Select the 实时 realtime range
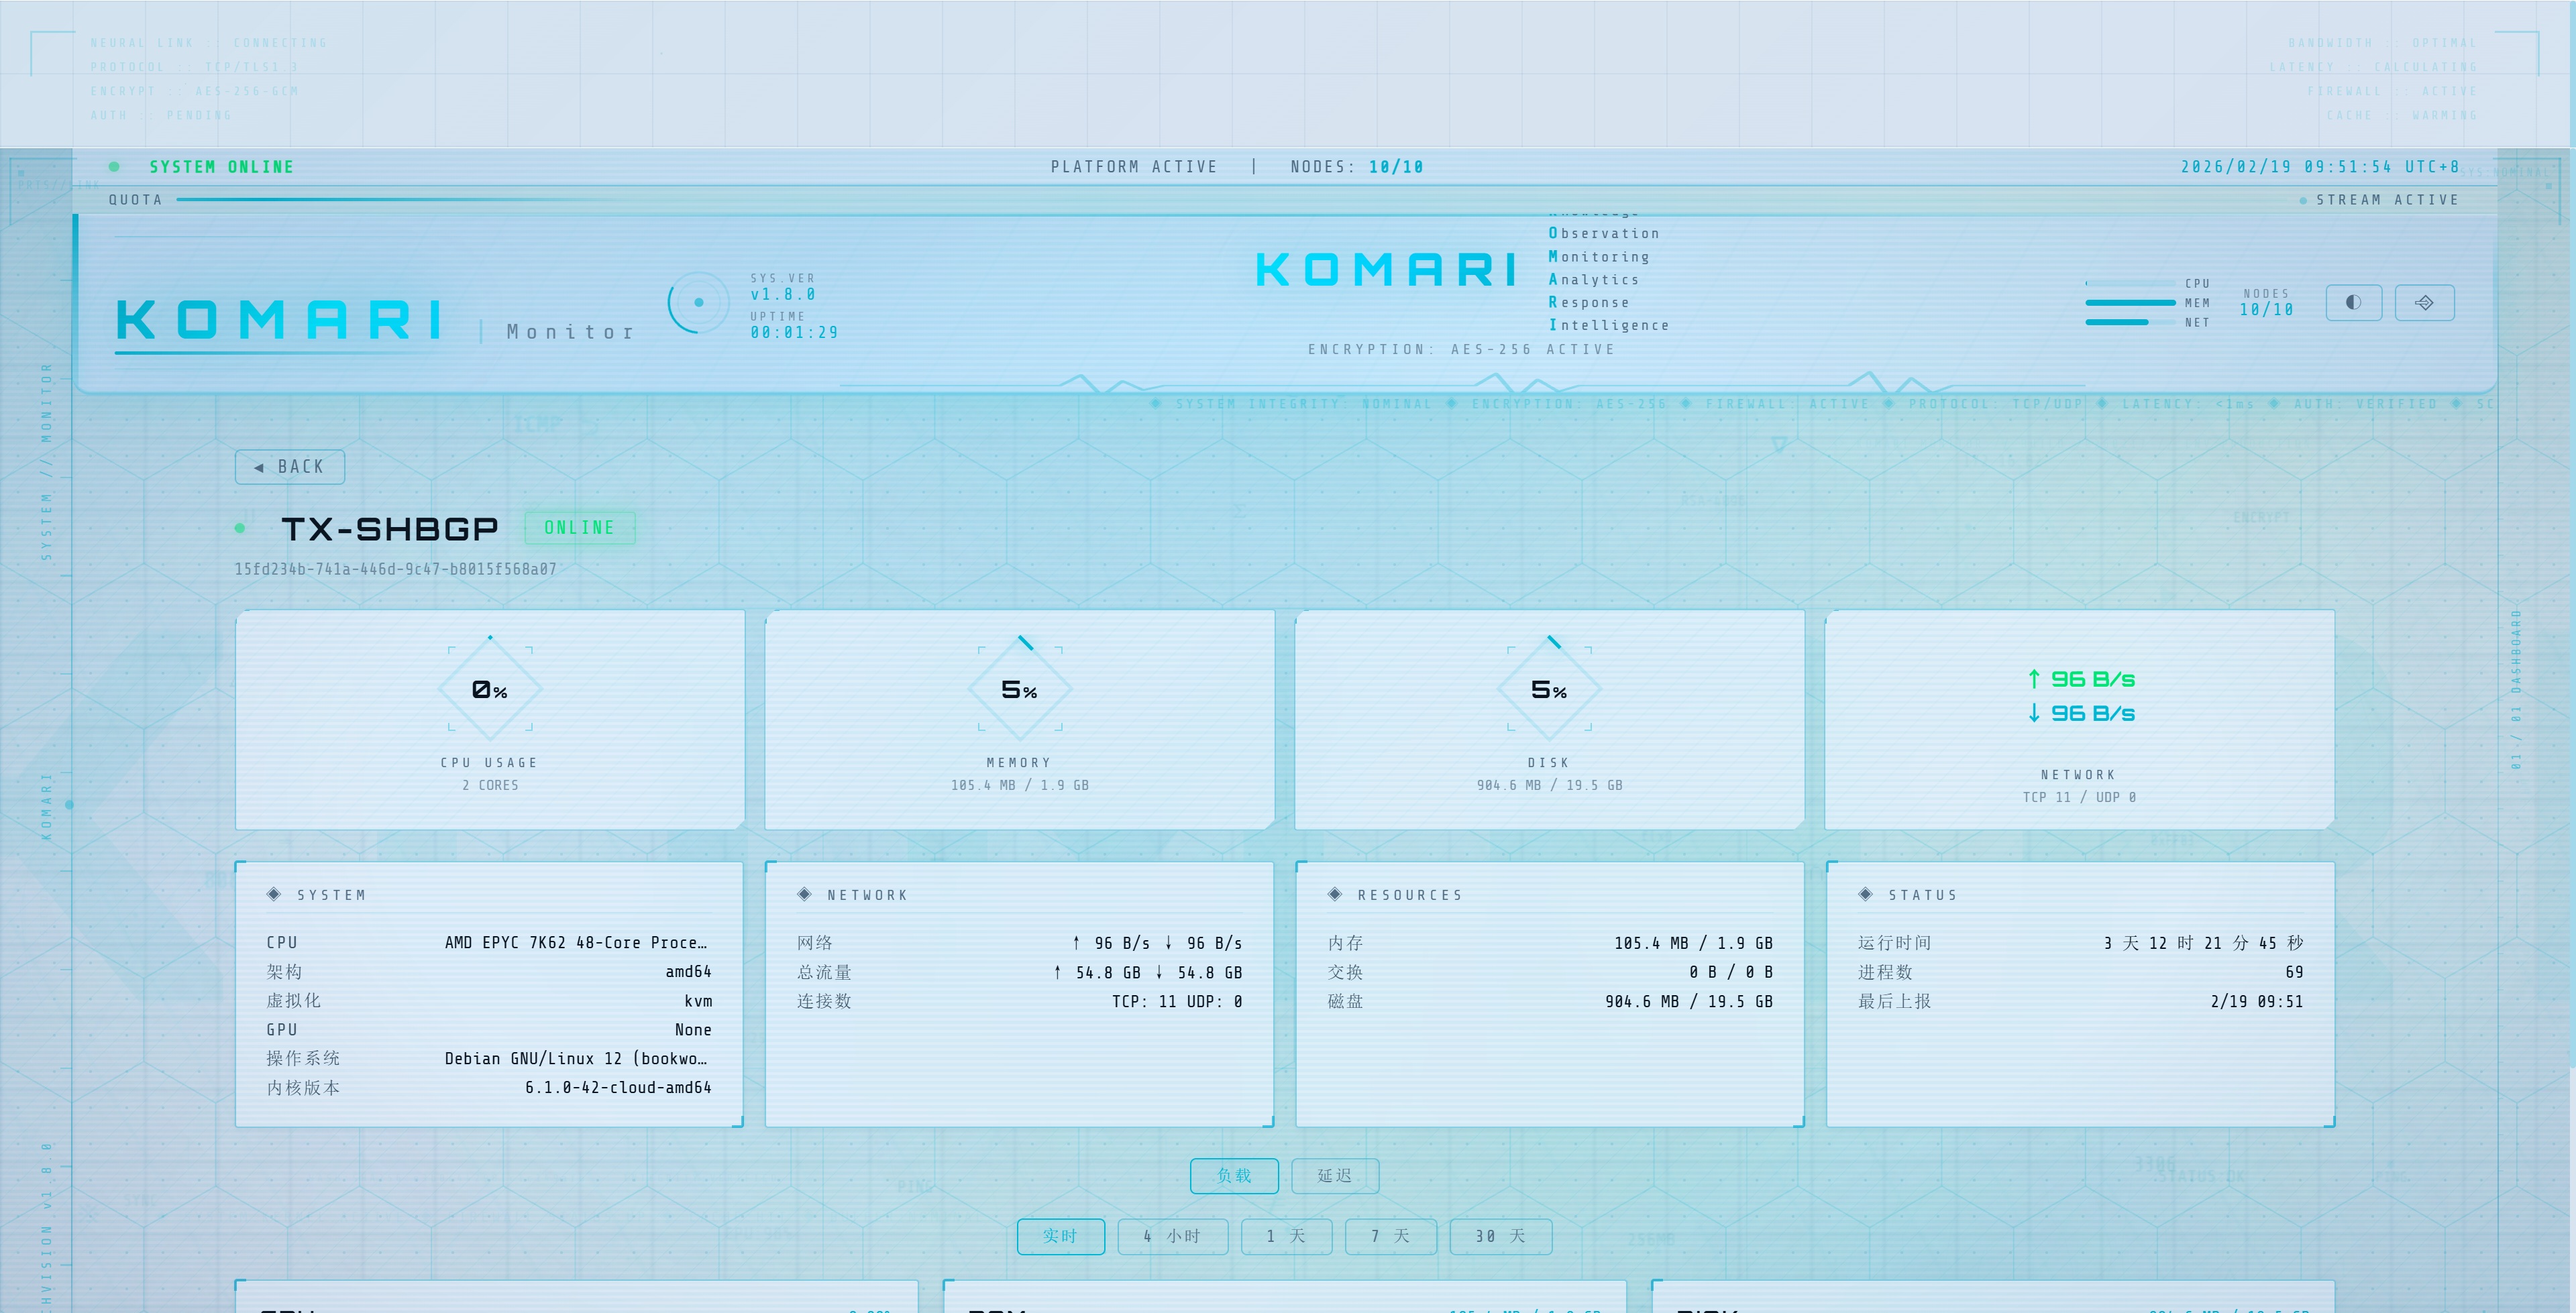 1060,1236
